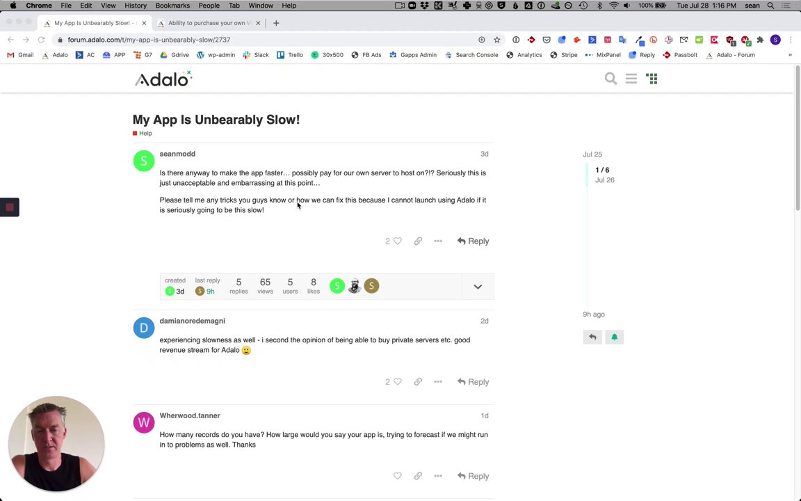801x501 pixels.
Task: Like Wherwood.tanner's post
Action: (x=398, y=476)
